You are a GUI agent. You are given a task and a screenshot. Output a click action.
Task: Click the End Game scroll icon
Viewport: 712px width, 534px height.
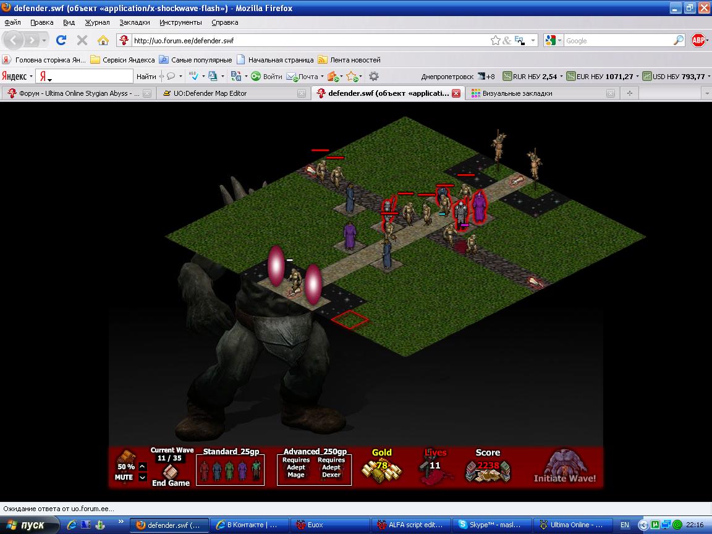171,472
